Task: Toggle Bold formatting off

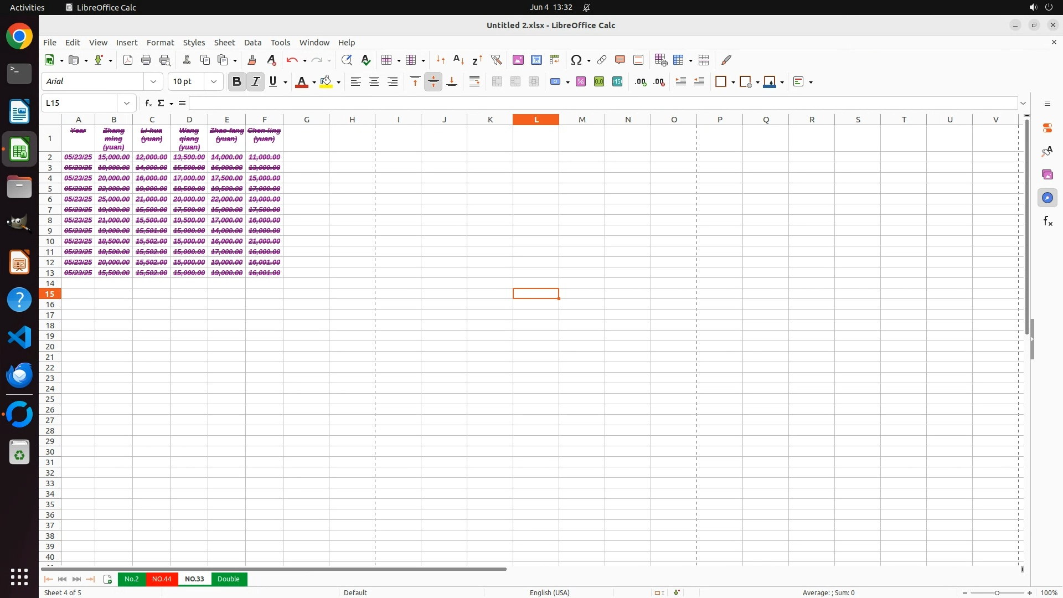Action: [237, 81]
